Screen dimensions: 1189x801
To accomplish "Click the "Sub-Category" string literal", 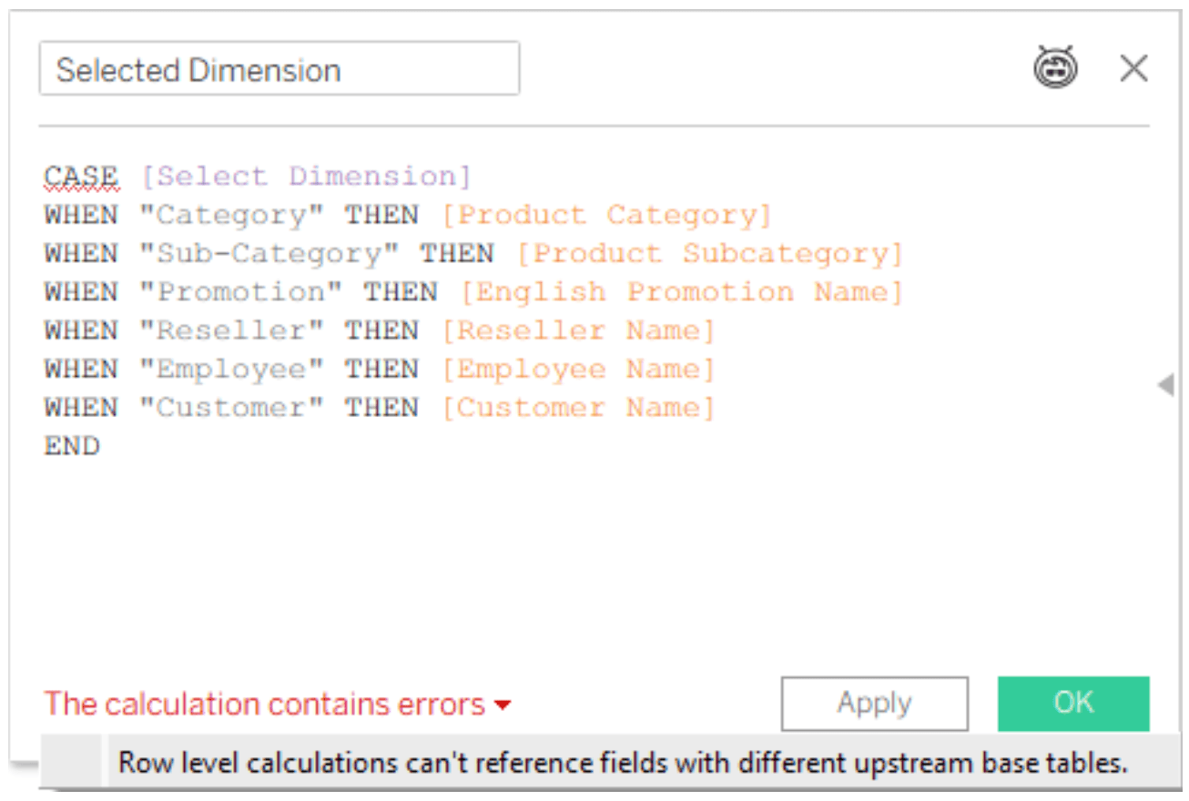I will pyautogui.click(x=269, y=254).
